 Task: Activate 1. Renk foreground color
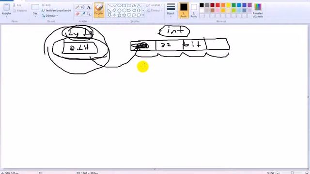184,11
